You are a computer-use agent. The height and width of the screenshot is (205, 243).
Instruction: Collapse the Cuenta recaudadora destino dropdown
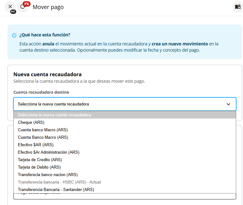[x=124, y=104]
